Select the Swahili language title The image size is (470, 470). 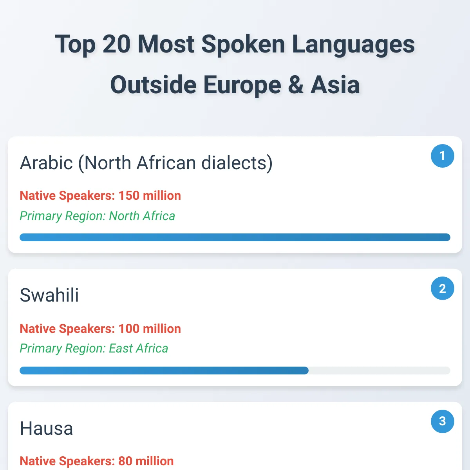coord(49,295)
